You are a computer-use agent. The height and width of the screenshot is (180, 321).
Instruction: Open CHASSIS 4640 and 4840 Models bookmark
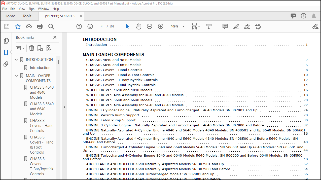coord(42,92)
